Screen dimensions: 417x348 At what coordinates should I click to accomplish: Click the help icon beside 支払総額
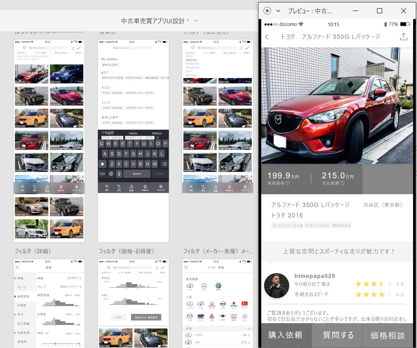(x=342, y=183)
